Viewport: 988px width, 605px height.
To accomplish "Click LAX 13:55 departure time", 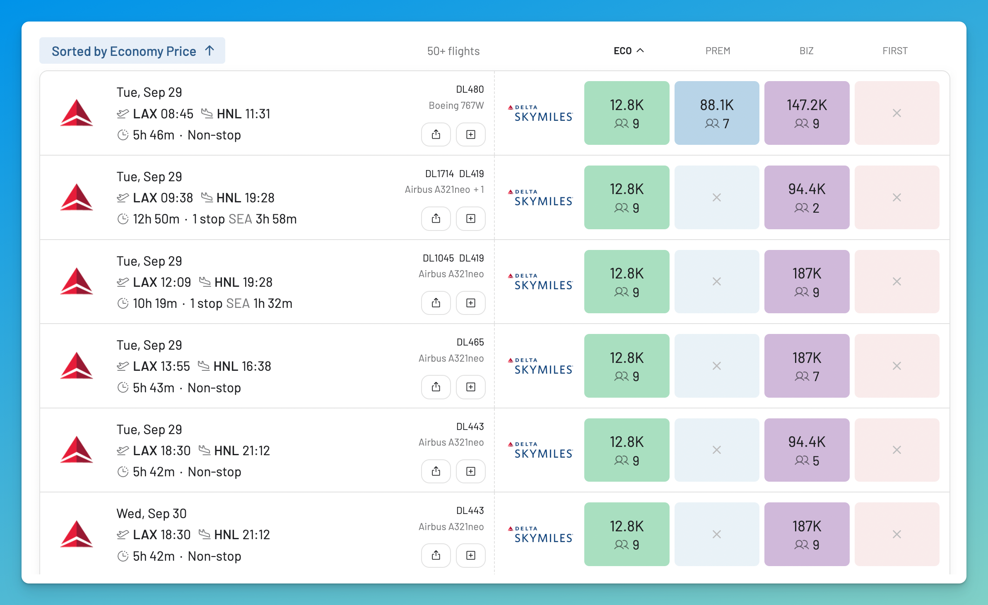I will (161, 366).
